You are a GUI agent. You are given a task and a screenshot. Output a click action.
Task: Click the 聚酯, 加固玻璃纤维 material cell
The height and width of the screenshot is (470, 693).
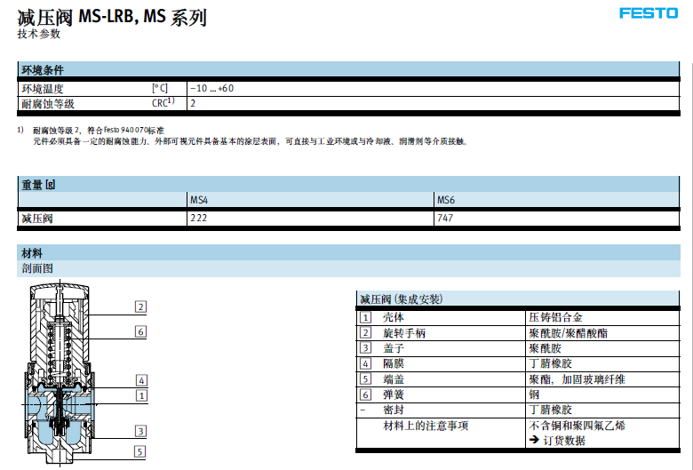[x=577, y=379]
